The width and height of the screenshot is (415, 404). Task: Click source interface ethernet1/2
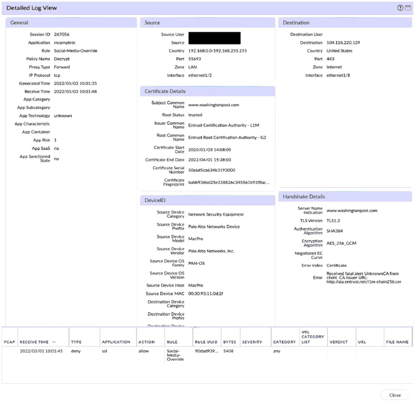(200, 75)
